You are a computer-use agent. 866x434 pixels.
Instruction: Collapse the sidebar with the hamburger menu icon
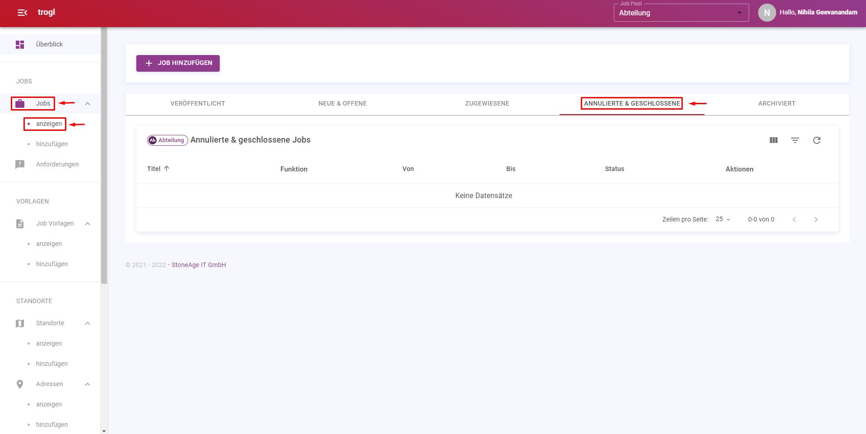pyautogui.click(x=22, y=13)
